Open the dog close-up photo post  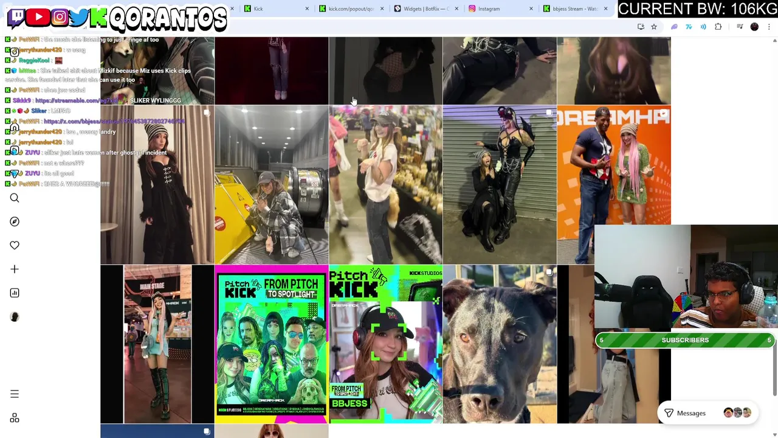click(x=500, y=344)
